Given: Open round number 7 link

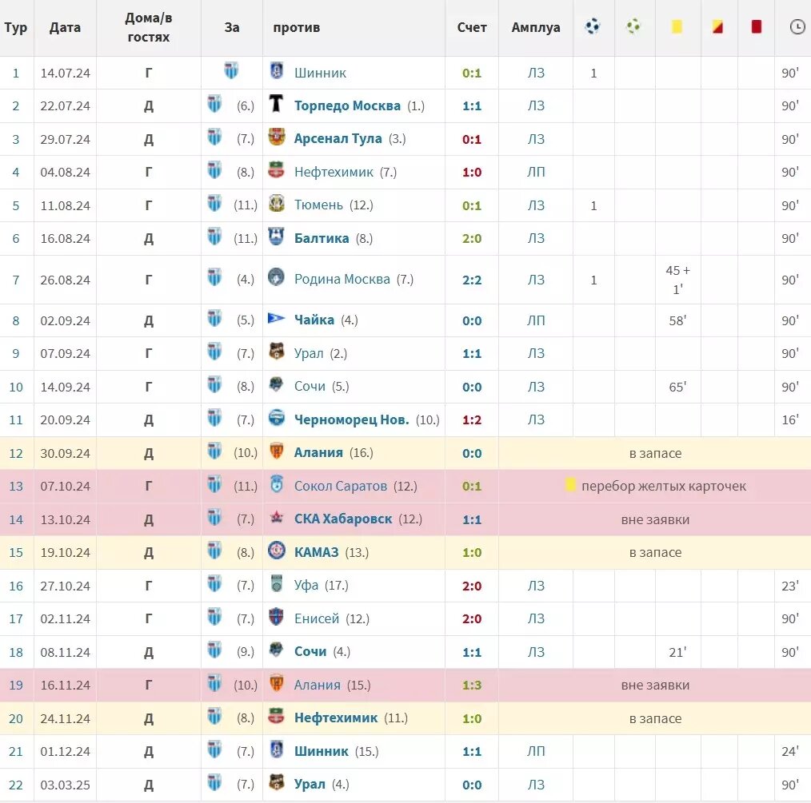Looking at the screenshot, I should pyautogui.click(x=16, y=280).
